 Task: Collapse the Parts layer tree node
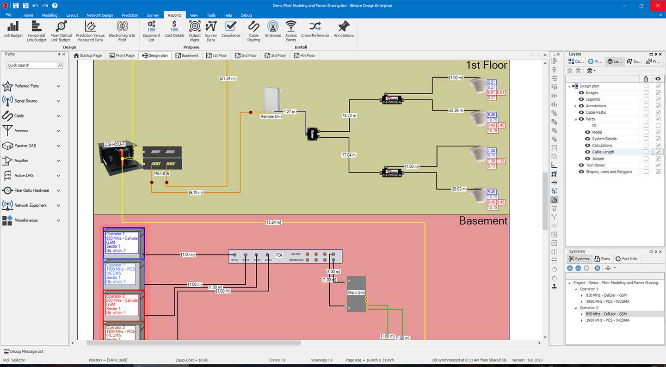click(575, 119)
